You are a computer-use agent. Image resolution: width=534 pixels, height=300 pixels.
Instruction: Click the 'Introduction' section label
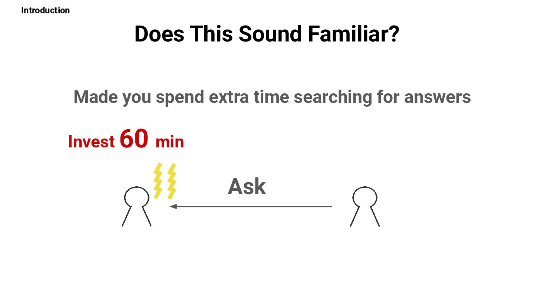pyautogui.click(x=45, y=10)
